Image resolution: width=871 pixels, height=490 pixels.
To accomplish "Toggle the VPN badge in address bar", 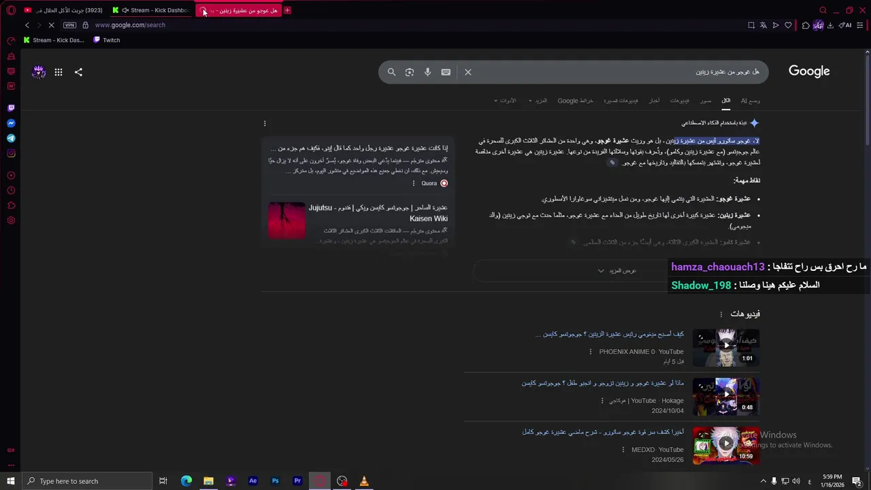I will point(69,25).
